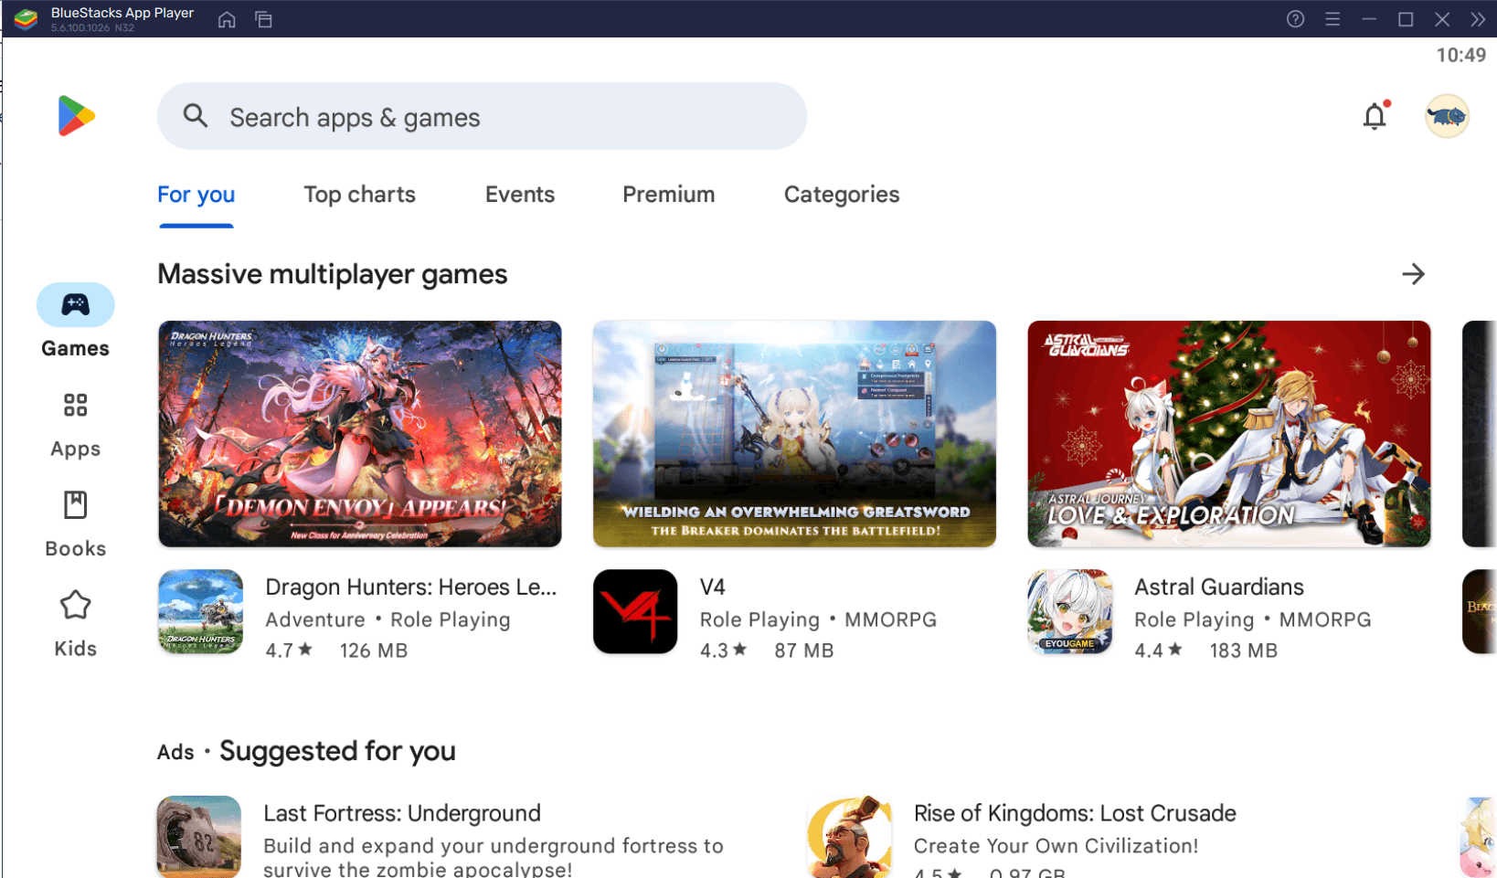The width and height of the screenshot is (1497, 878).
Task: Click the 87 MB size of V4
Action: click(804, 651)
